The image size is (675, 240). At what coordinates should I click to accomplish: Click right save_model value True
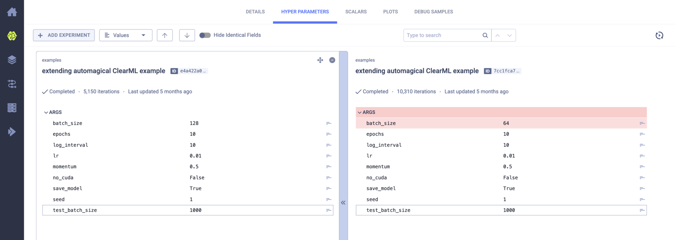[509, 189]
